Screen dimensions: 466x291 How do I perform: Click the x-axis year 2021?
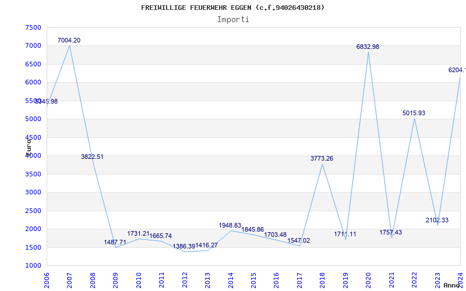[x=391, y=281]
